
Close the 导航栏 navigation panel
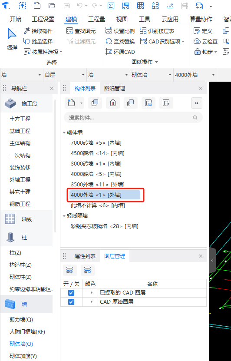[x=52, y=89]
